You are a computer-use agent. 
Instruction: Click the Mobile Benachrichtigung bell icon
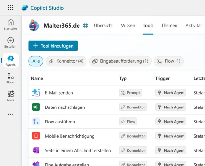36,136
